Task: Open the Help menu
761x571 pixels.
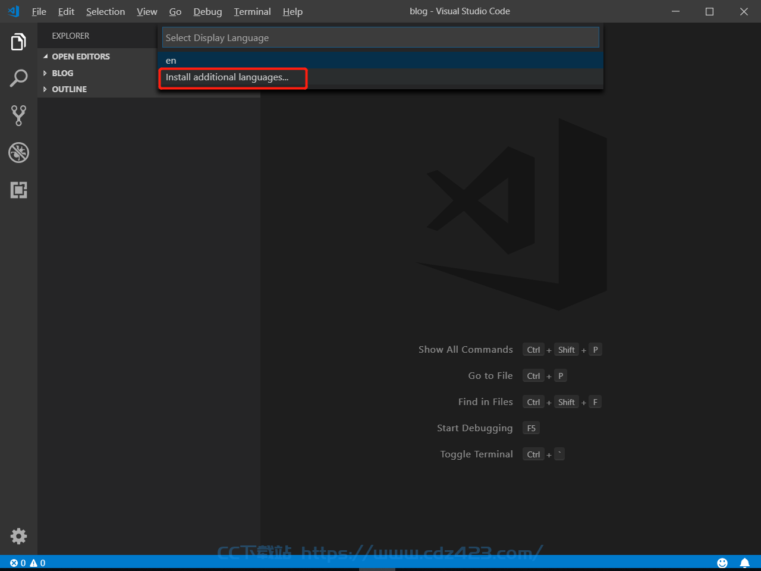Action: tap(293, 11)
